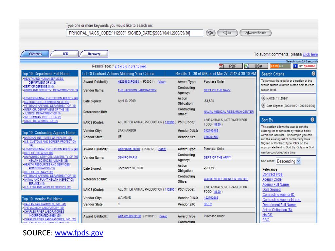Filter by Health and Human Services department
Viewport: 335px width, 251px height.
pyautogui.click(x=44, y=81)
